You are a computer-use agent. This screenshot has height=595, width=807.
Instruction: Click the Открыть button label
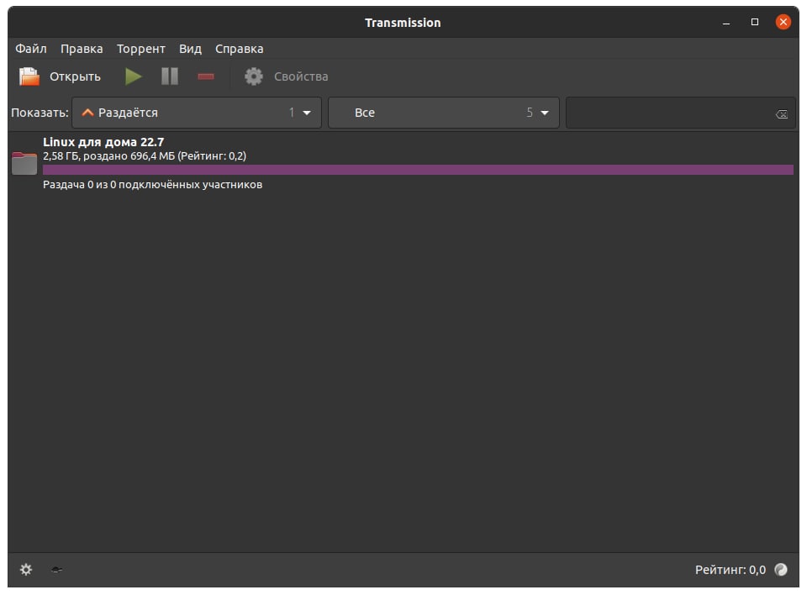(x=75, y=76)
